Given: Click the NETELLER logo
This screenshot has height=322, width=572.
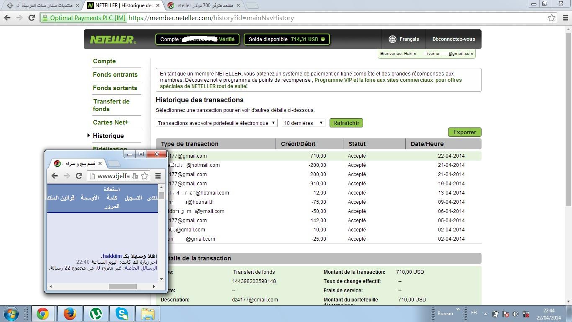Looking at the screenshot, I should [x=113, y=39].
